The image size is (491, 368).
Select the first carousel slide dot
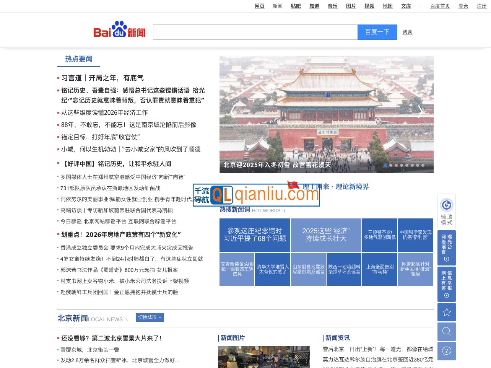(385, 165)
